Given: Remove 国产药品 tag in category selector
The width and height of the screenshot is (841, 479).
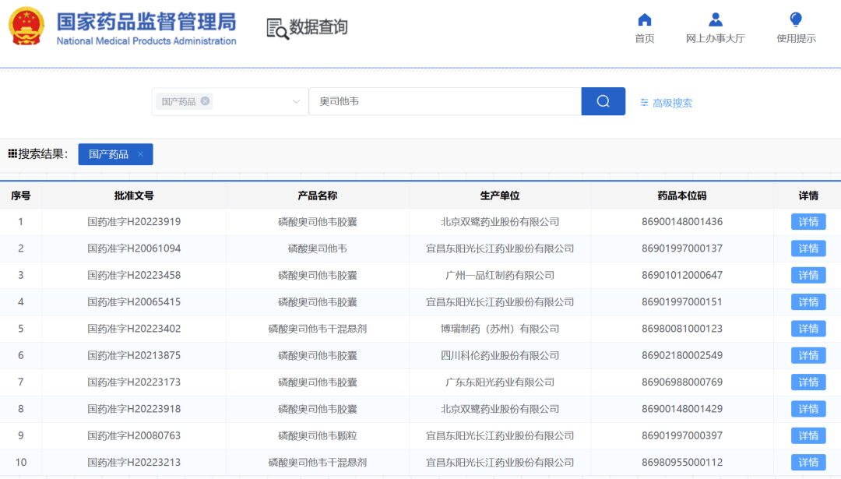Looking at the screenshot, I should coord(205,100).
